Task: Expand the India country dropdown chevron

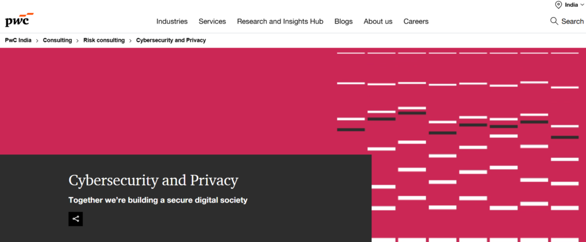Action: pos(581,5)
